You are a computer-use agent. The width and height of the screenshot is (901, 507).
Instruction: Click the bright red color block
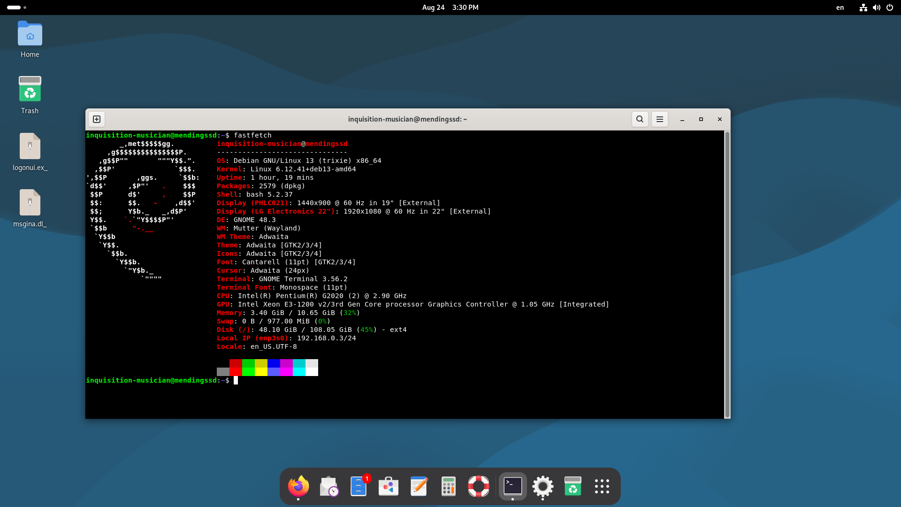[236, 372]
